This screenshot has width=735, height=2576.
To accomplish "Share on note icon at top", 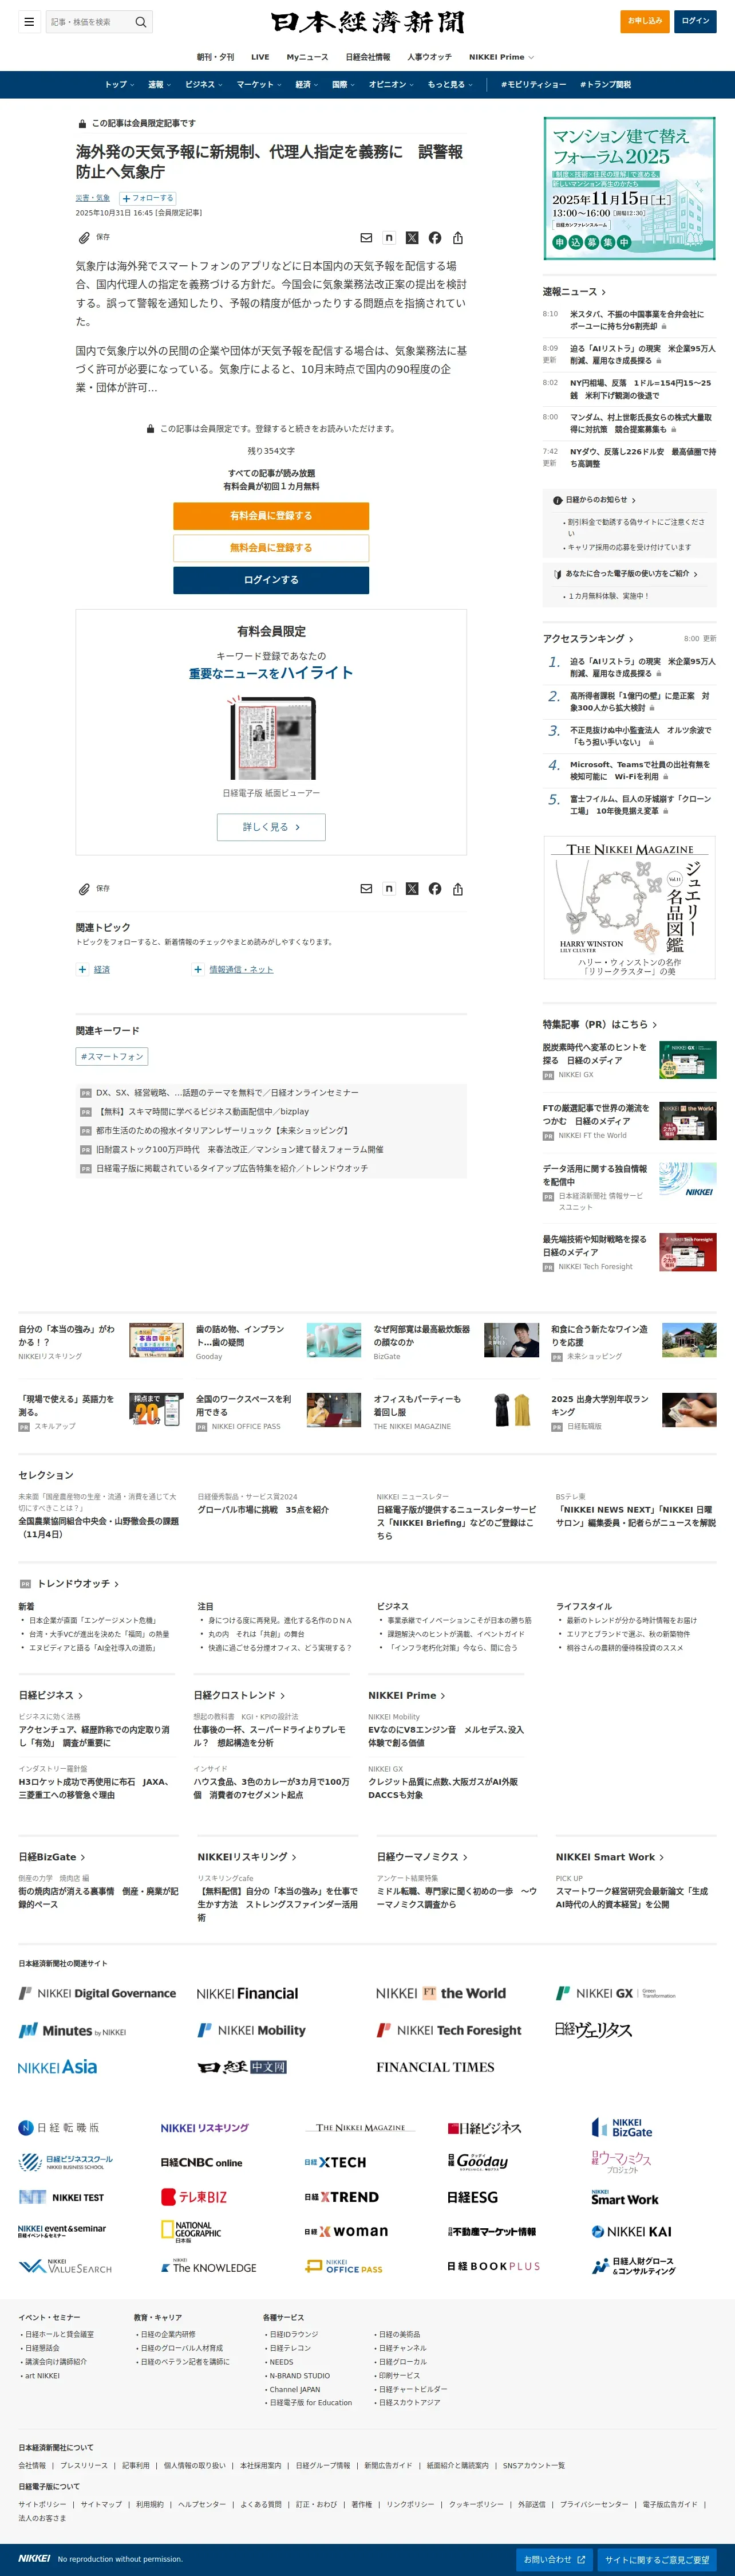I will (389, 238).
